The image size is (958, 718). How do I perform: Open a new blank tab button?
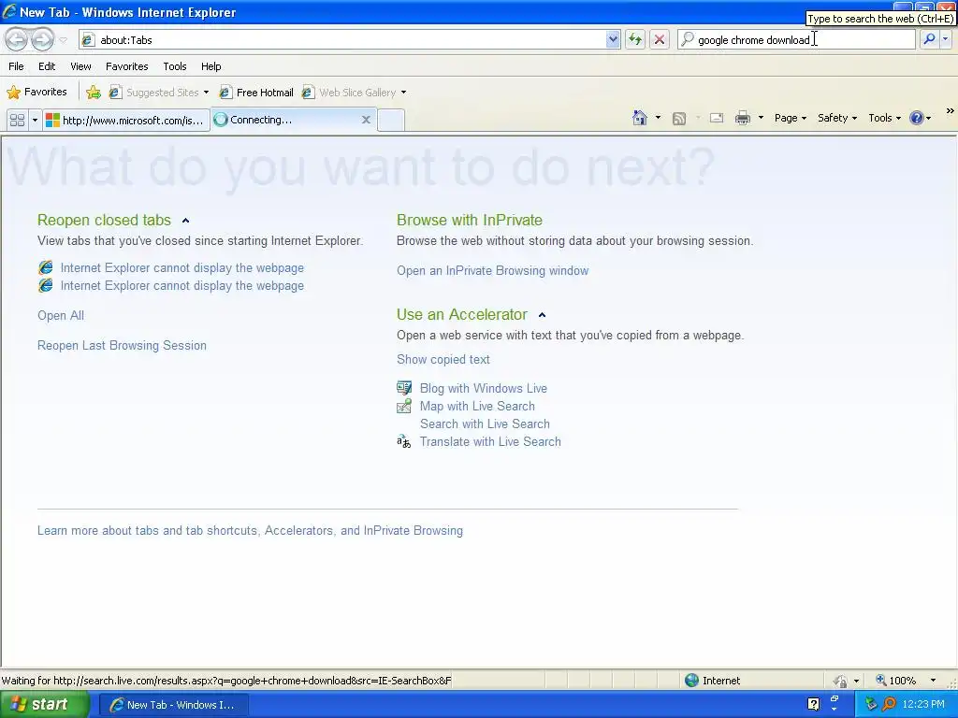(391, 120)
